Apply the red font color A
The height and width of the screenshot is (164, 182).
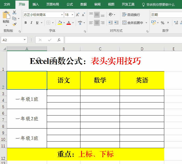(69, 23)
